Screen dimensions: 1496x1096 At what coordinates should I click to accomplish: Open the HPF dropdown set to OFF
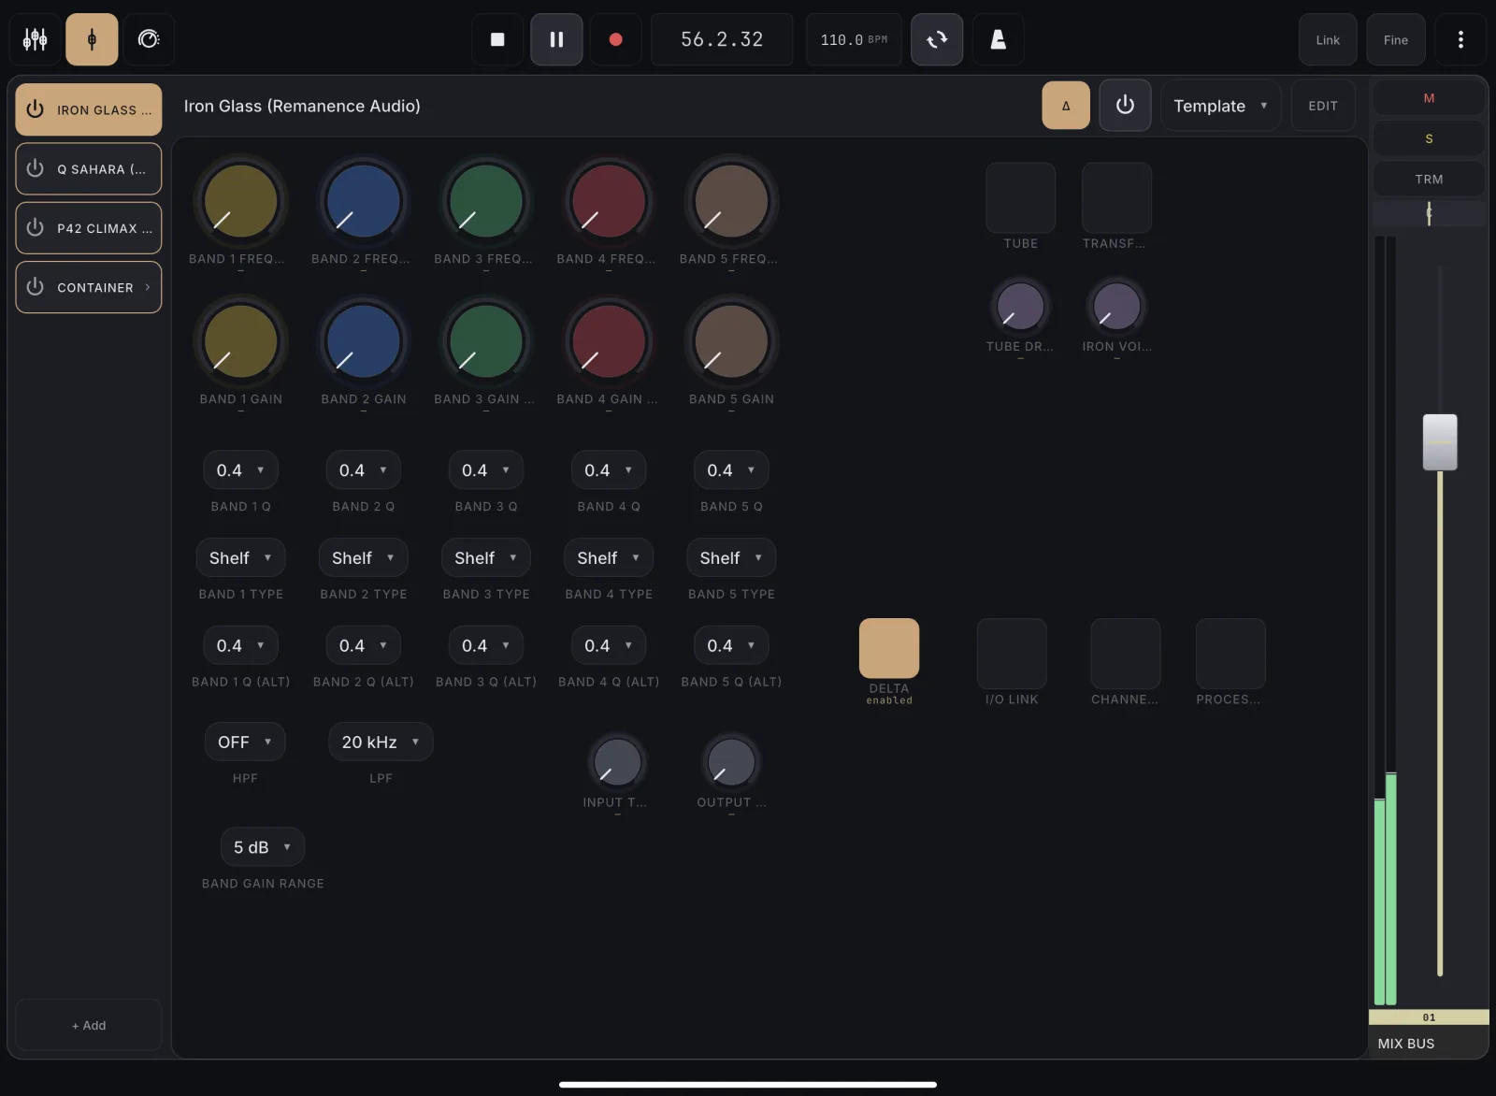[245, 743]
